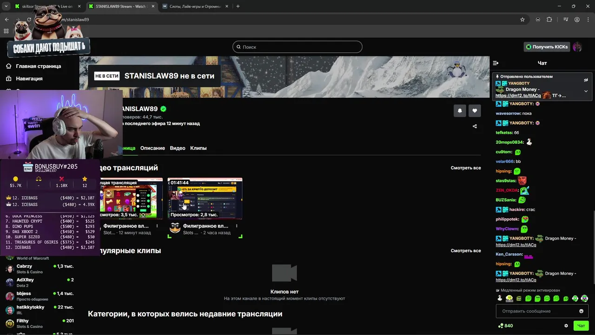Image resolution: width=595 pixels, height=335 pixels.
Task: Switch to Слоты, Лайв-игры browser tab
Action: coord(195,7)
